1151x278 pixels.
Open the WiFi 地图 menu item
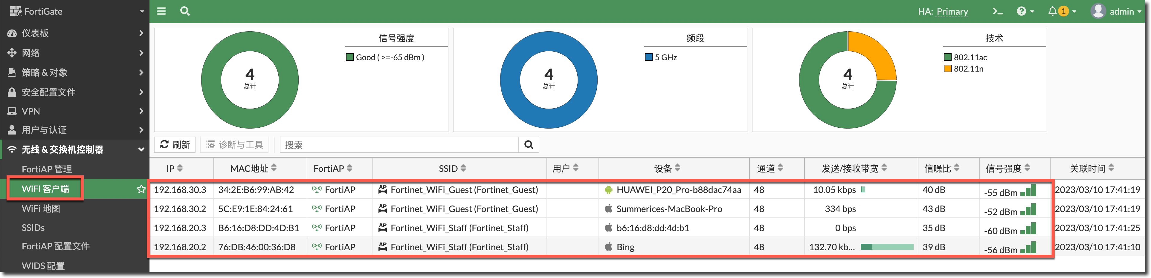41,208
